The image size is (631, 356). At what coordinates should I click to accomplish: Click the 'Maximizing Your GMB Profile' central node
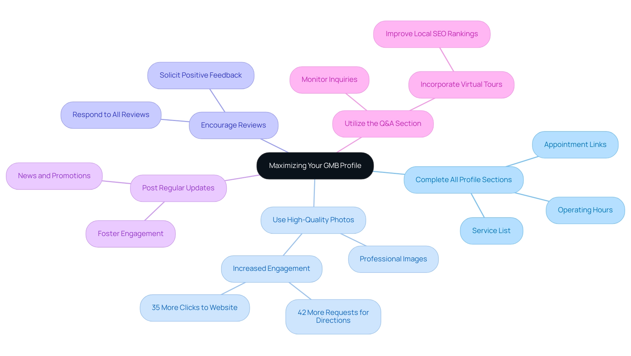(x=315, y=165)
